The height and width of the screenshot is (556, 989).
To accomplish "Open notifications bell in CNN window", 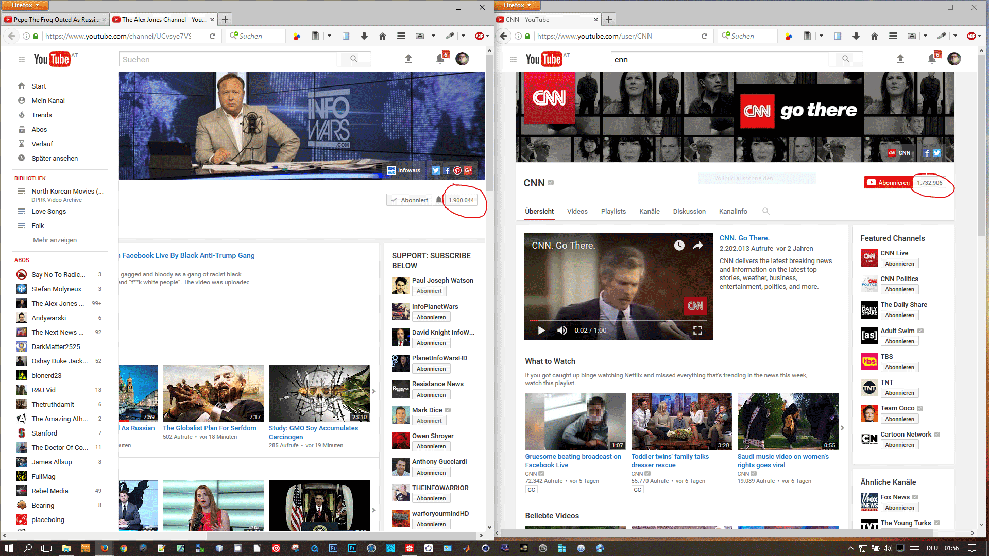I will (931, 59).
